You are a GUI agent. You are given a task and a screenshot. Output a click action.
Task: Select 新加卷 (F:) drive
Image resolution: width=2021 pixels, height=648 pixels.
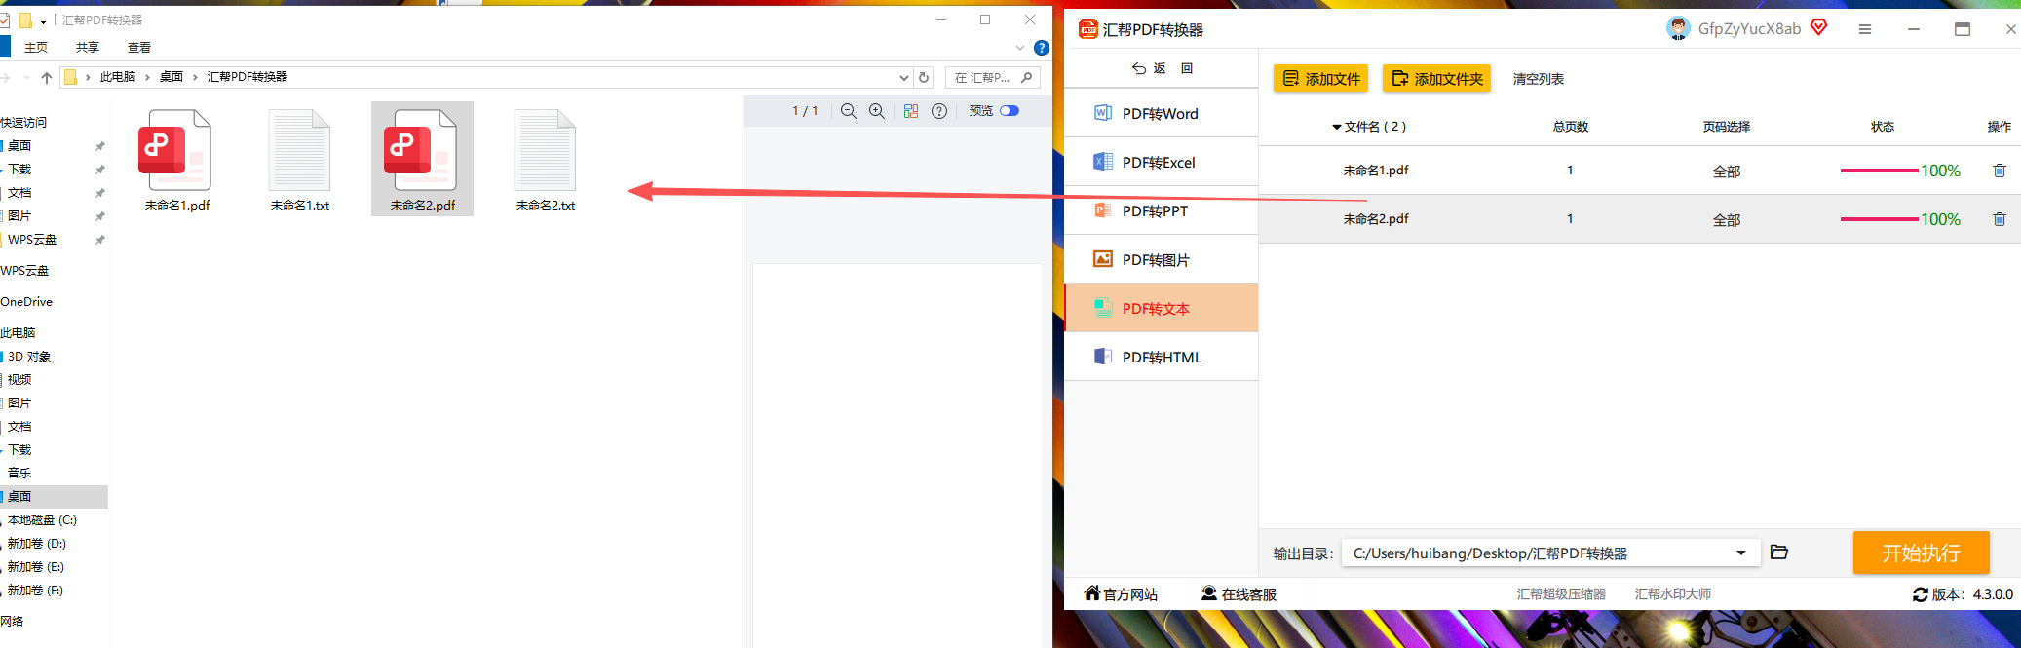(35, 591)
